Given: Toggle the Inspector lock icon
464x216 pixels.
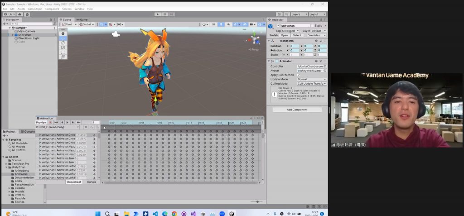Looking at the screenshot, I should [321, 19].
